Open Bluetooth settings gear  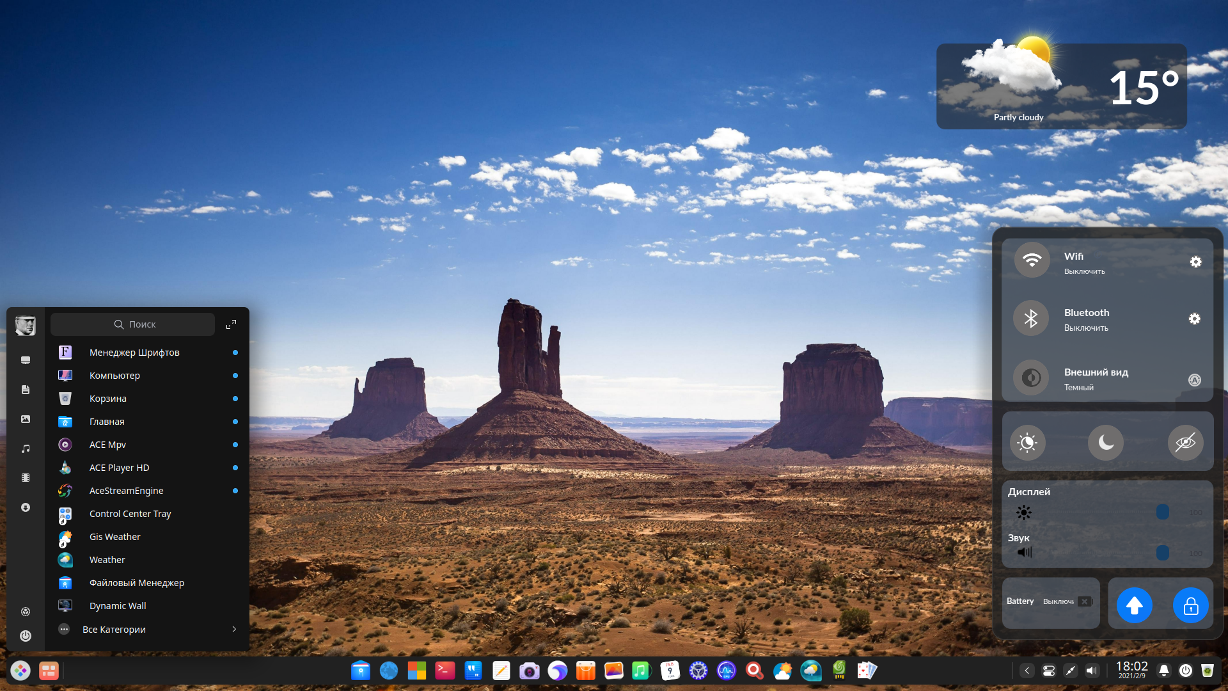[x=1195, y=319]
